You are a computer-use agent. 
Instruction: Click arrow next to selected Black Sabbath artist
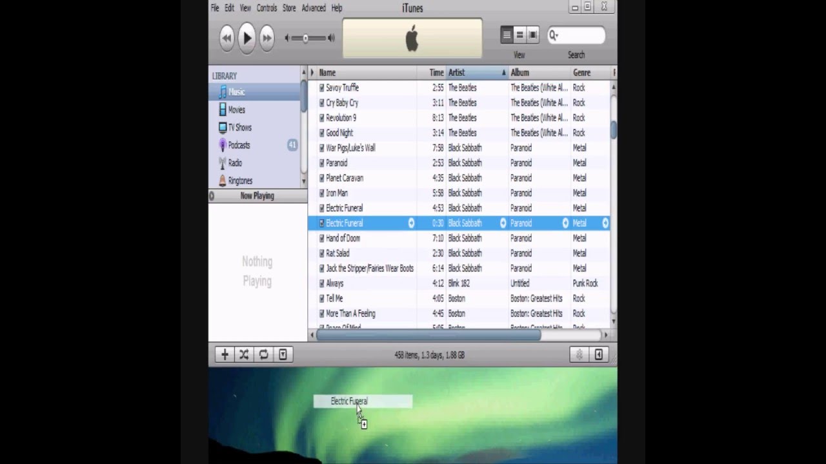[503, 223]
